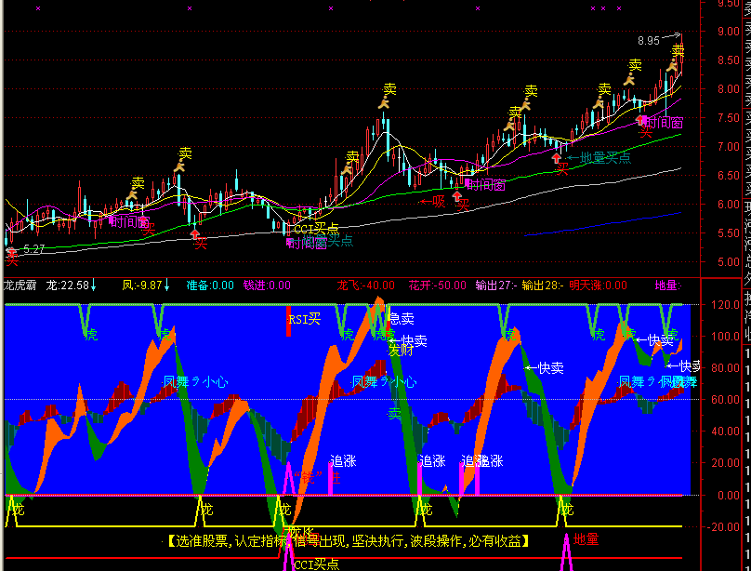Image resolution: width=751 pixels, height=571 pixels.
Task: Click the 地量买点 signal label
Action: 605,157
